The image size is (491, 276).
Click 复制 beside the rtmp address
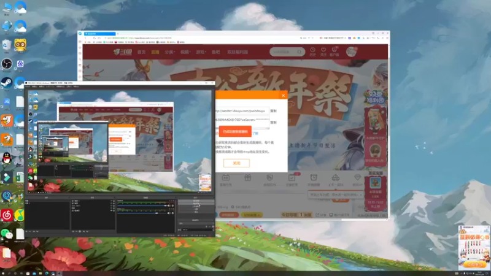tap(273, 111)
